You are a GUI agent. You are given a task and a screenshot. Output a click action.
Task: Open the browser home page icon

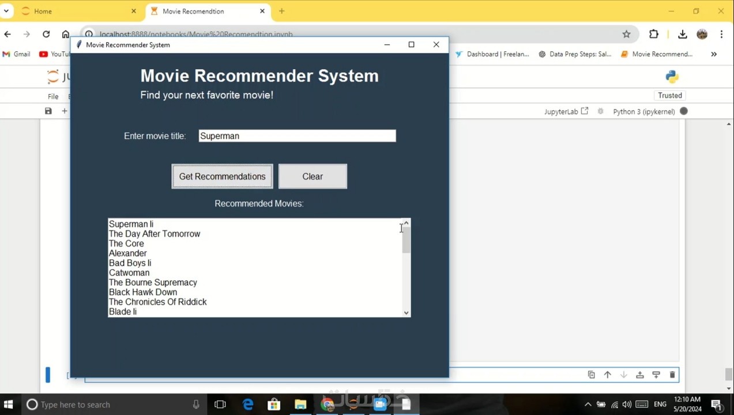[x=66, y=34]
